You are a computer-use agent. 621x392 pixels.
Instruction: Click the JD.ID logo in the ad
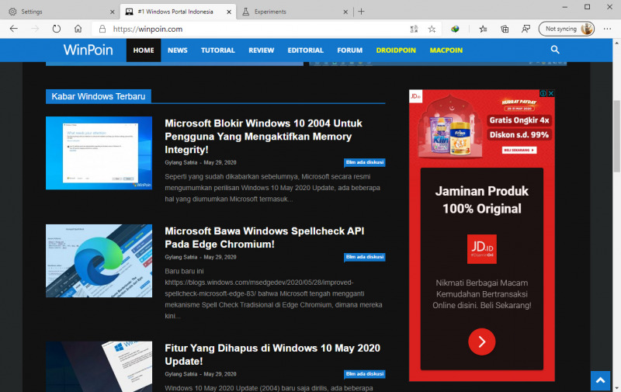481,249
